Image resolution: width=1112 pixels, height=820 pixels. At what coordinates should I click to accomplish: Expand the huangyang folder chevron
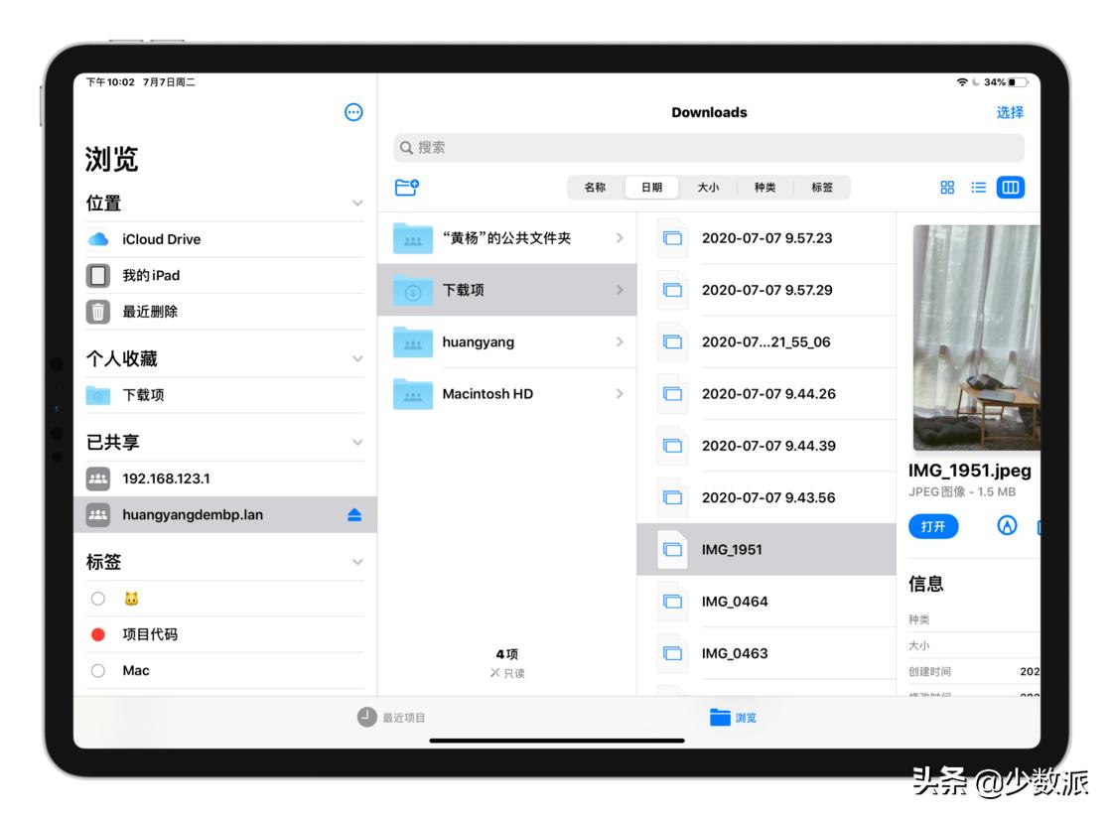click(x=621, y=342)
